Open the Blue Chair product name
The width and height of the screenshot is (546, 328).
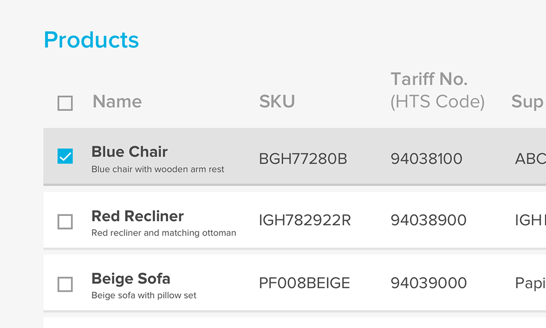pos(129,151)
